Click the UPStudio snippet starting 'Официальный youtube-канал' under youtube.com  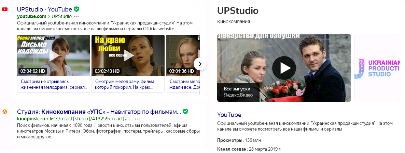click(x=105, y=26)
